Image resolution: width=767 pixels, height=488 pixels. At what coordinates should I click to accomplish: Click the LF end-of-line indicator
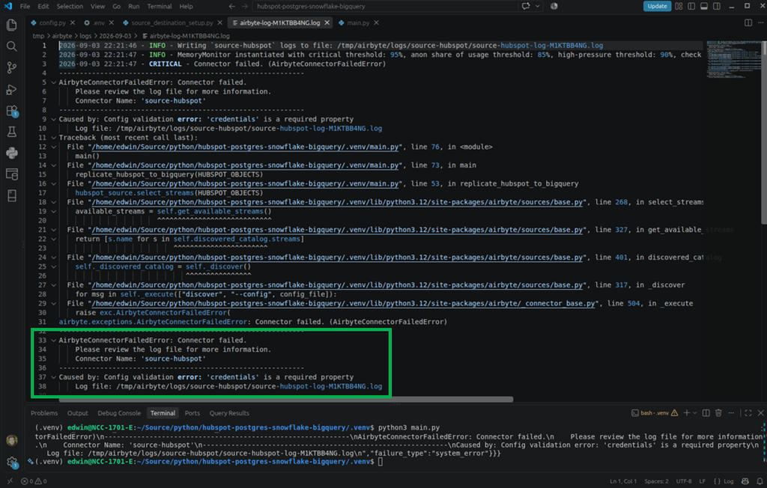[x=702, y=481]
